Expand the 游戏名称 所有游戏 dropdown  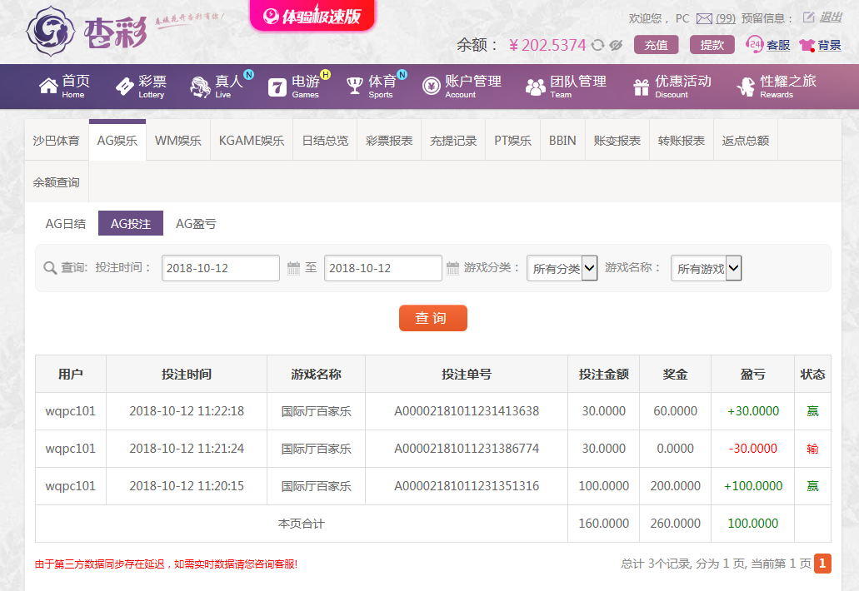click(x=707, y=268)
